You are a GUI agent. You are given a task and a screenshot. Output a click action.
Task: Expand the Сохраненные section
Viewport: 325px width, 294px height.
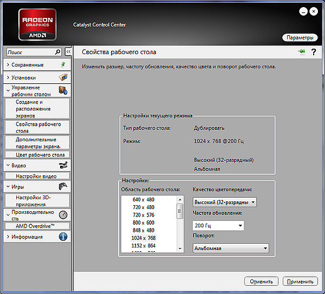click(8, 64)
